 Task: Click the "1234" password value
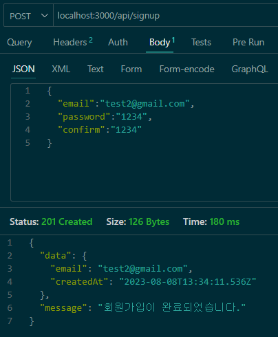point(131,117)
